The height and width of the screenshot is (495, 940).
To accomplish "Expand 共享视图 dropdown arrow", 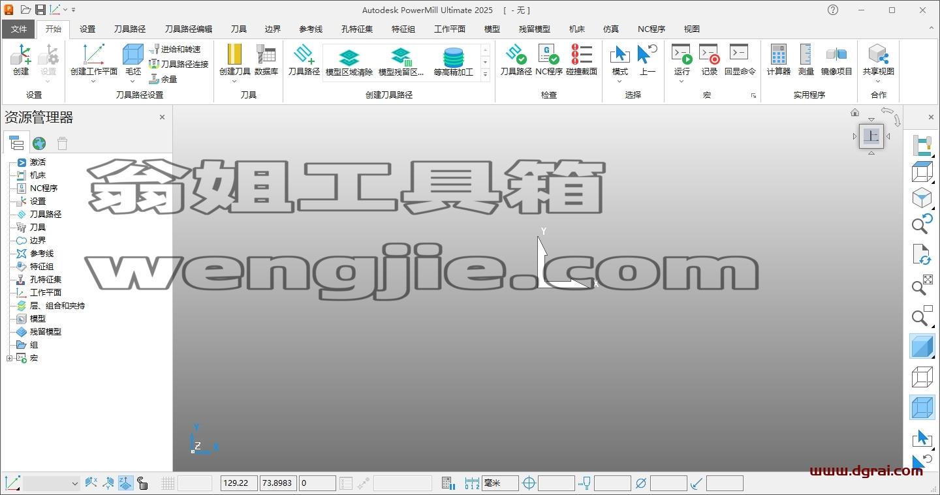I will pyautogui.click(x=878, y=82).
